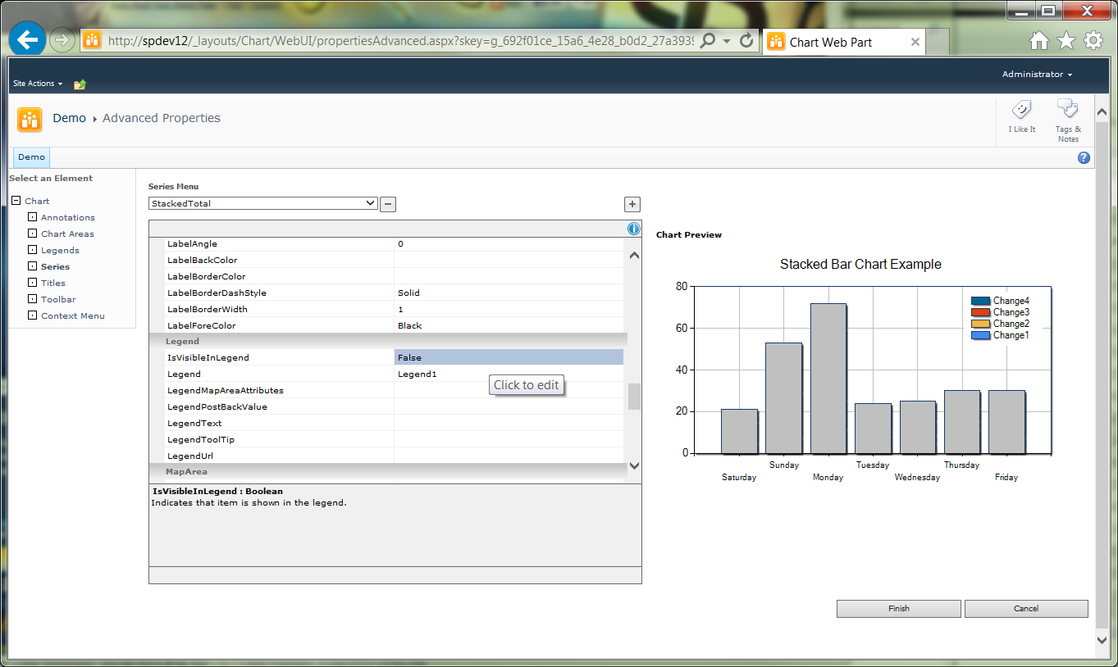
Task: Click the Change2 legend color swatch
Action: (x=980, y=324)
